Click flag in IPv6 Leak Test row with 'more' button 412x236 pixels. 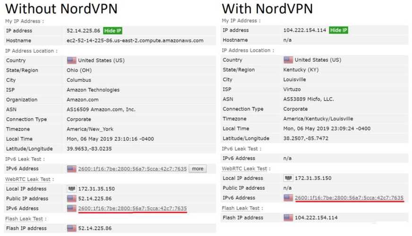(71, 169)
